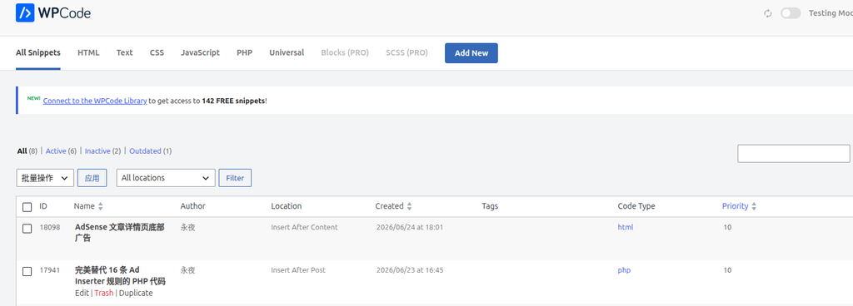Click Location column header
This screenshot has width=853, height=306.
[287, 206]
